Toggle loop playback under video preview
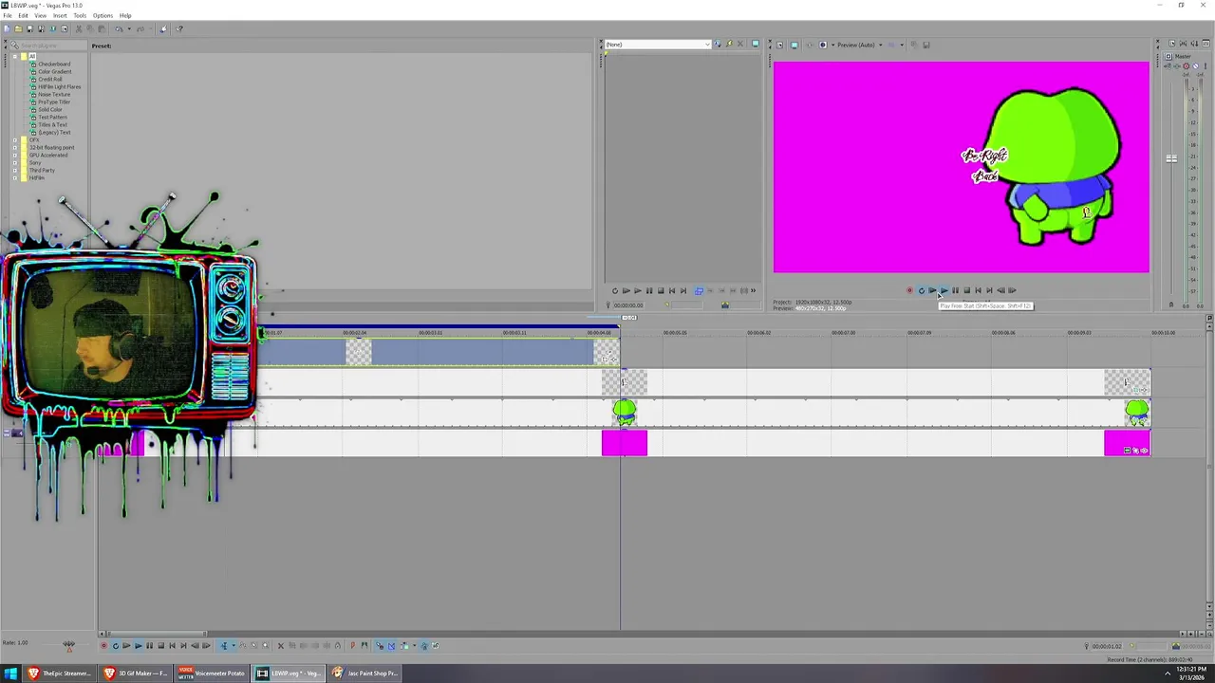The image size is (1215, 683). [x=922, y=290]
